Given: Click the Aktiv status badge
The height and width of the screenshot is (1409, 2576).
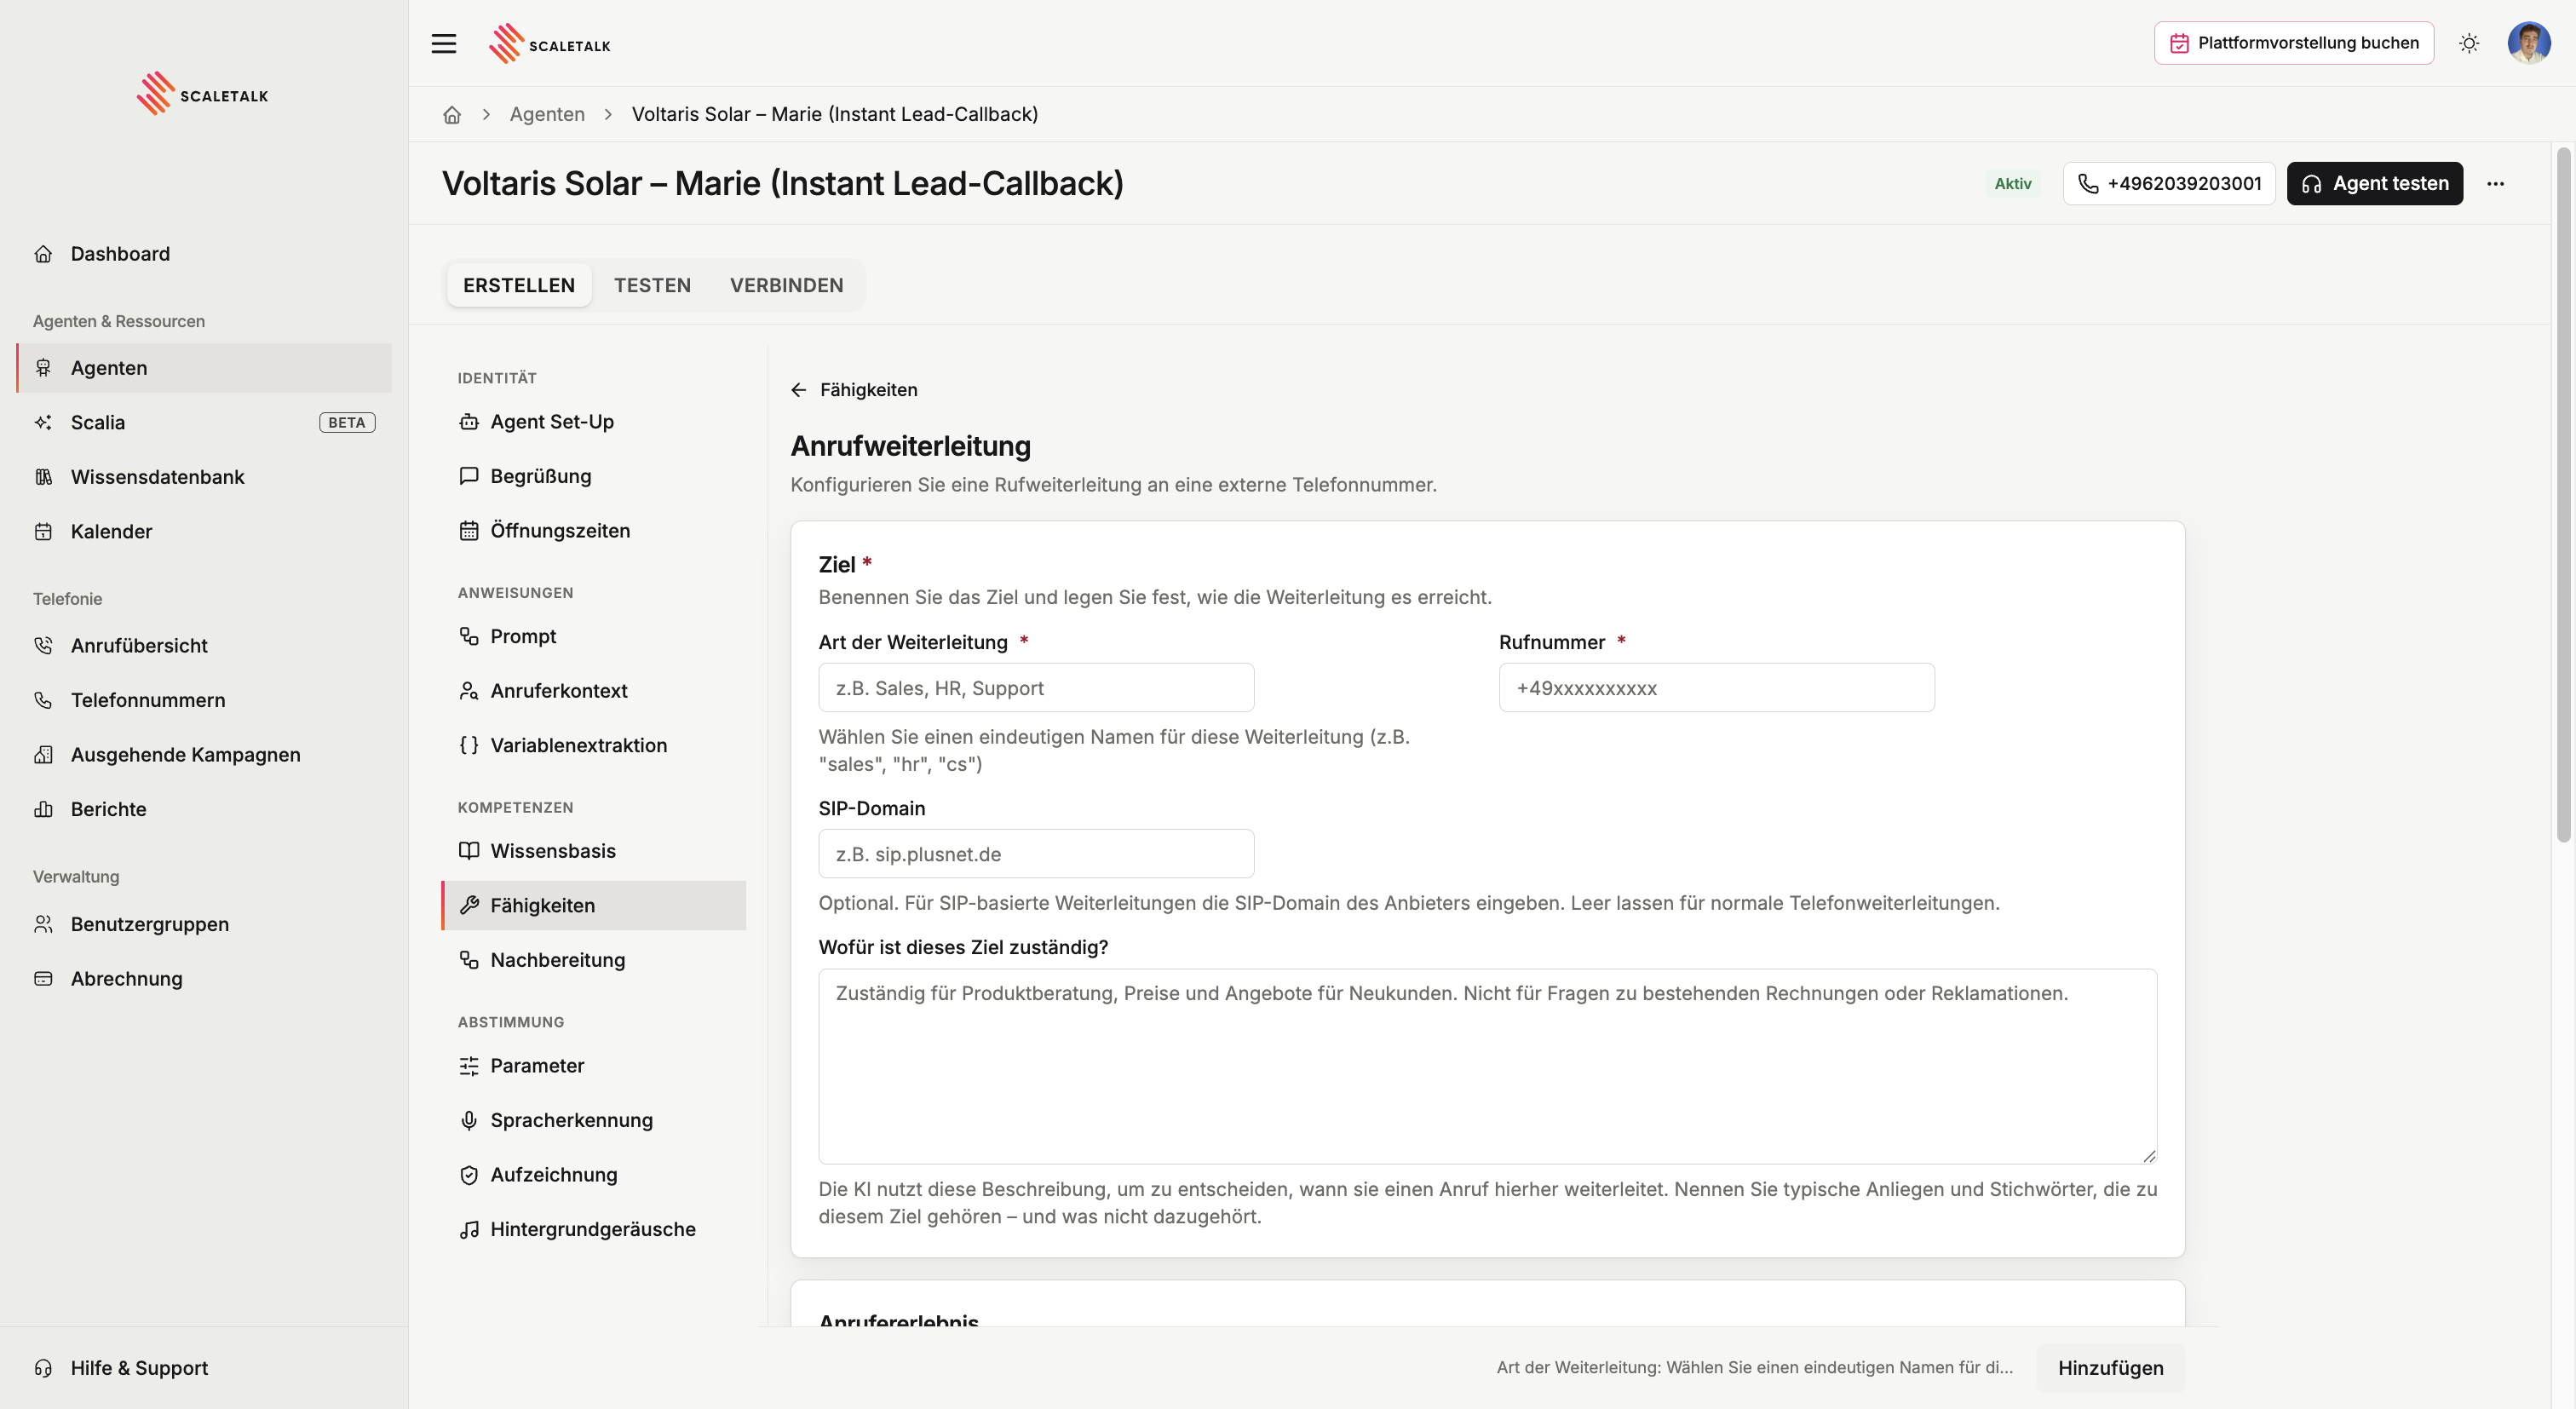Looking at the screenshot, I should click(x=2012, y=183).
